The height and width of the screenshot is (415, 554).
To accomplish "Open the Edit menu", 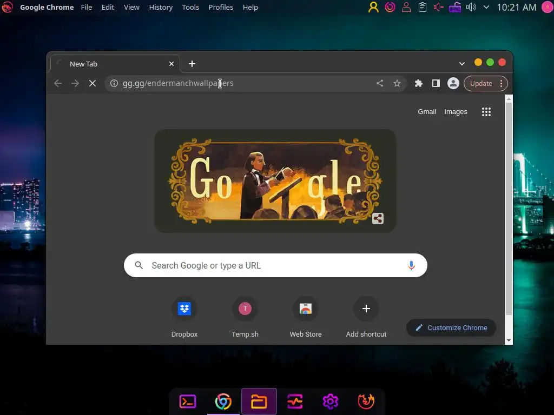I will pos(108,7).
